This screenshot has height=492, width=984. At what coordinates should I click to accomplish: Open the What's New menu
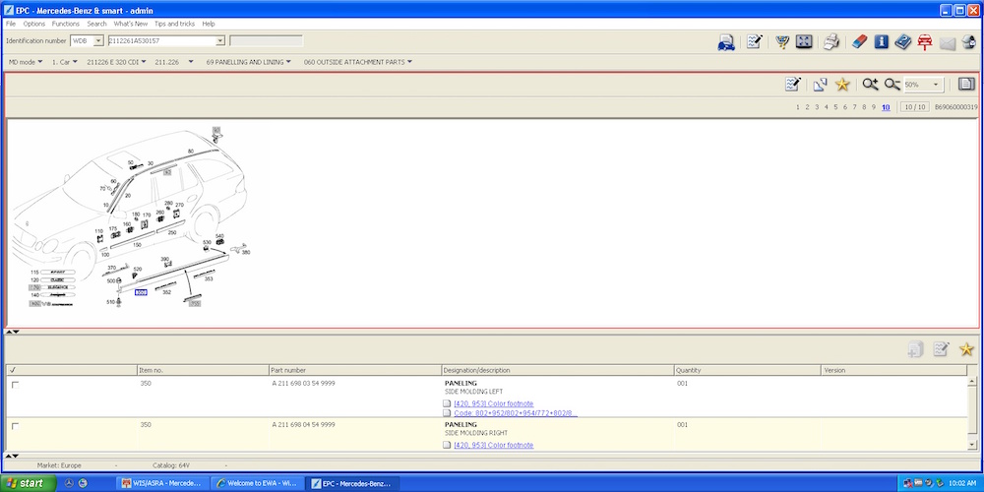tap(131, 24)
